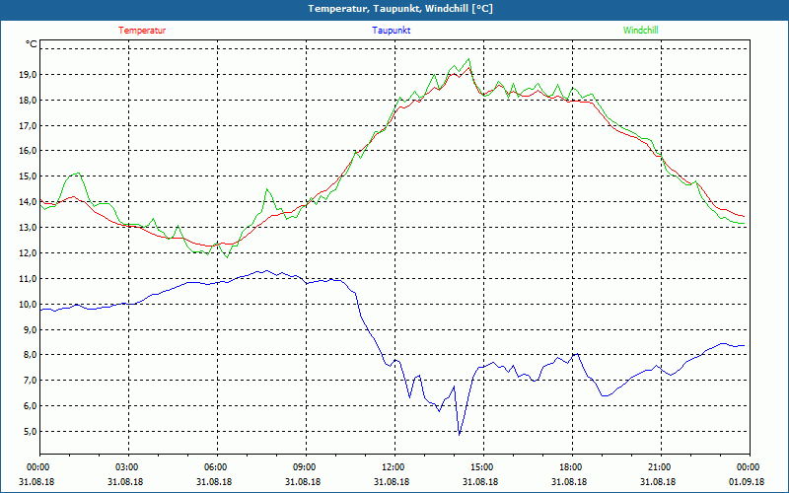Select the 14,0 y-axis value

pos(28,202)
